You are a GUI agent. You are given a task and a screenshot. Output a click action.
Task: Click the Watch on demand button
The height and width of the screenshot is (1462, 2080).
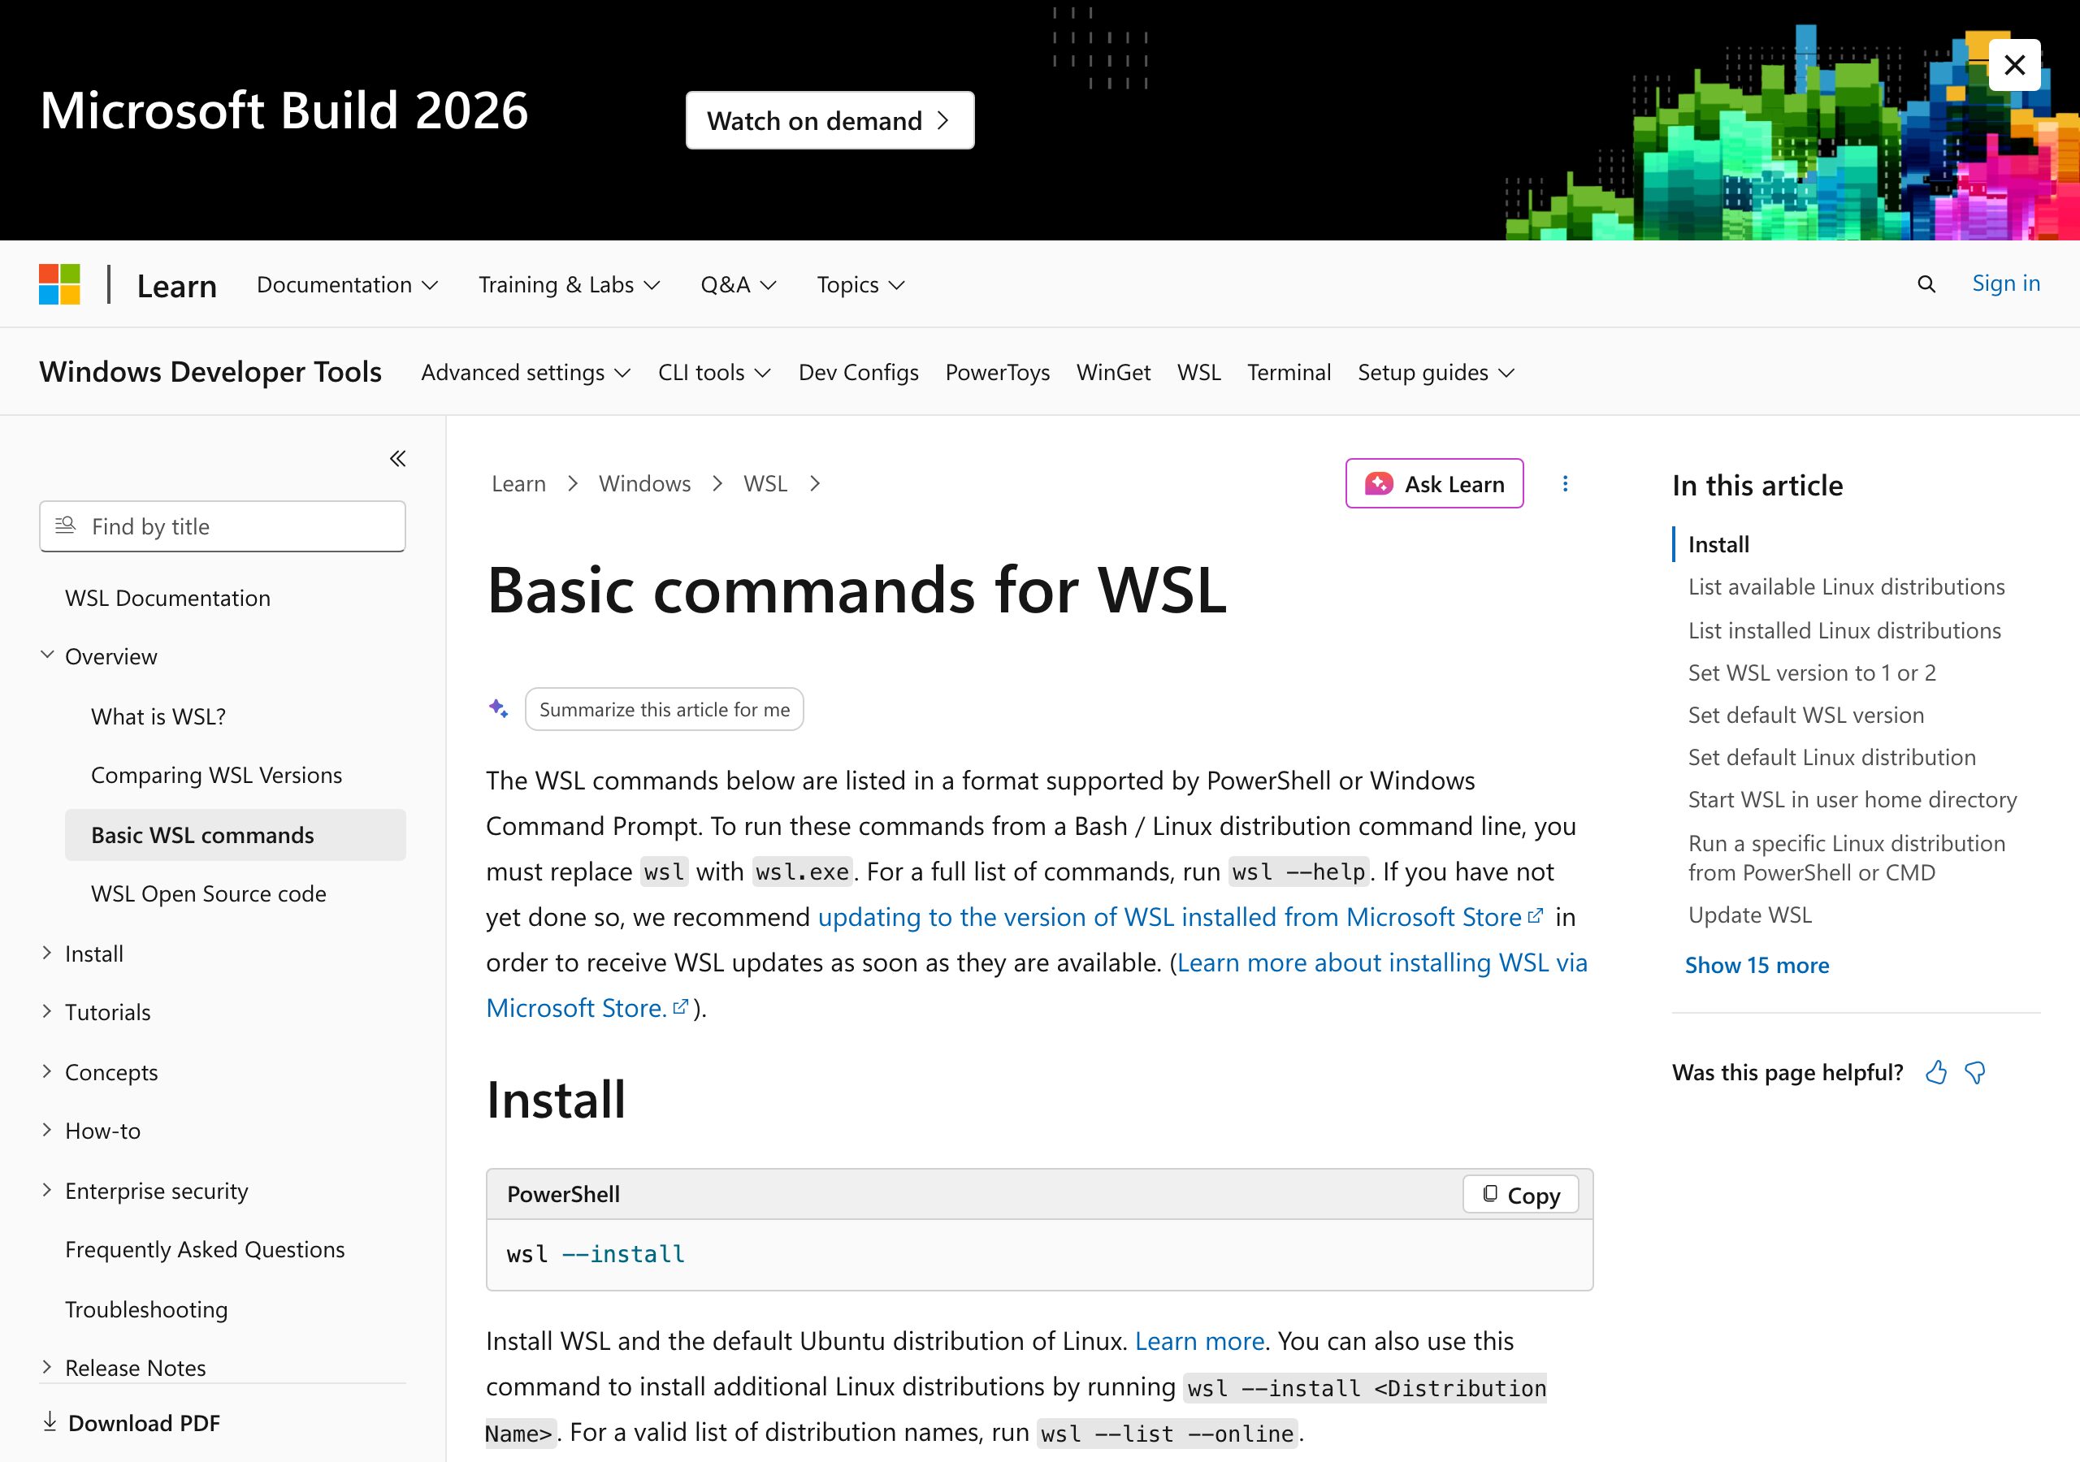point(830,119)
